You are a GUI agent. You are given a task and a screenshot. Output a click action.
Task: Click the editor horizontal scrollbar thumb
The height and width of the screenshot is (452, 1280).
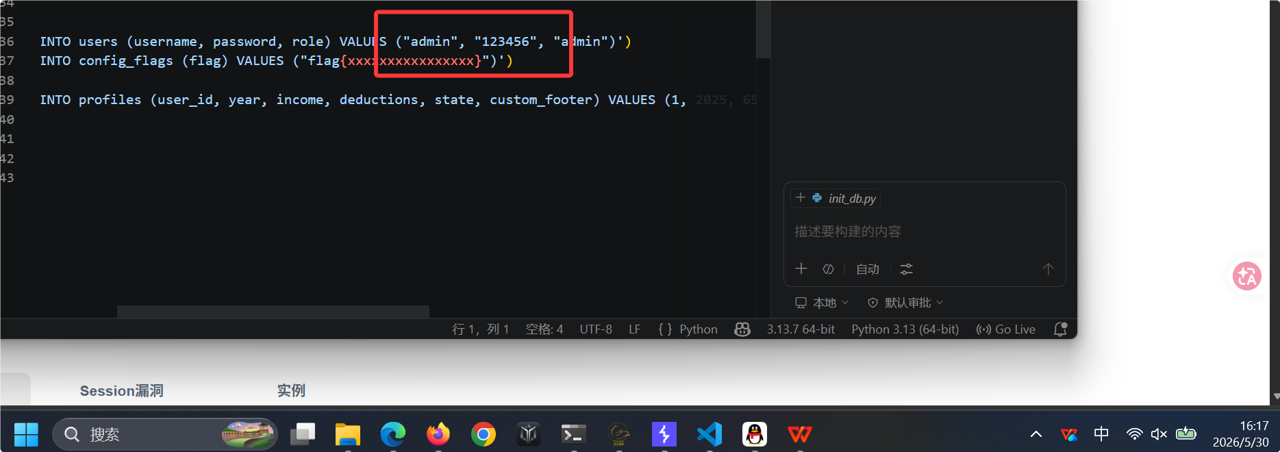[273, 312]
